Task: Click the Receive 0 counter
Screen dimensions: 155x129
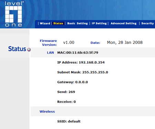Action: [x=66, y=102]
